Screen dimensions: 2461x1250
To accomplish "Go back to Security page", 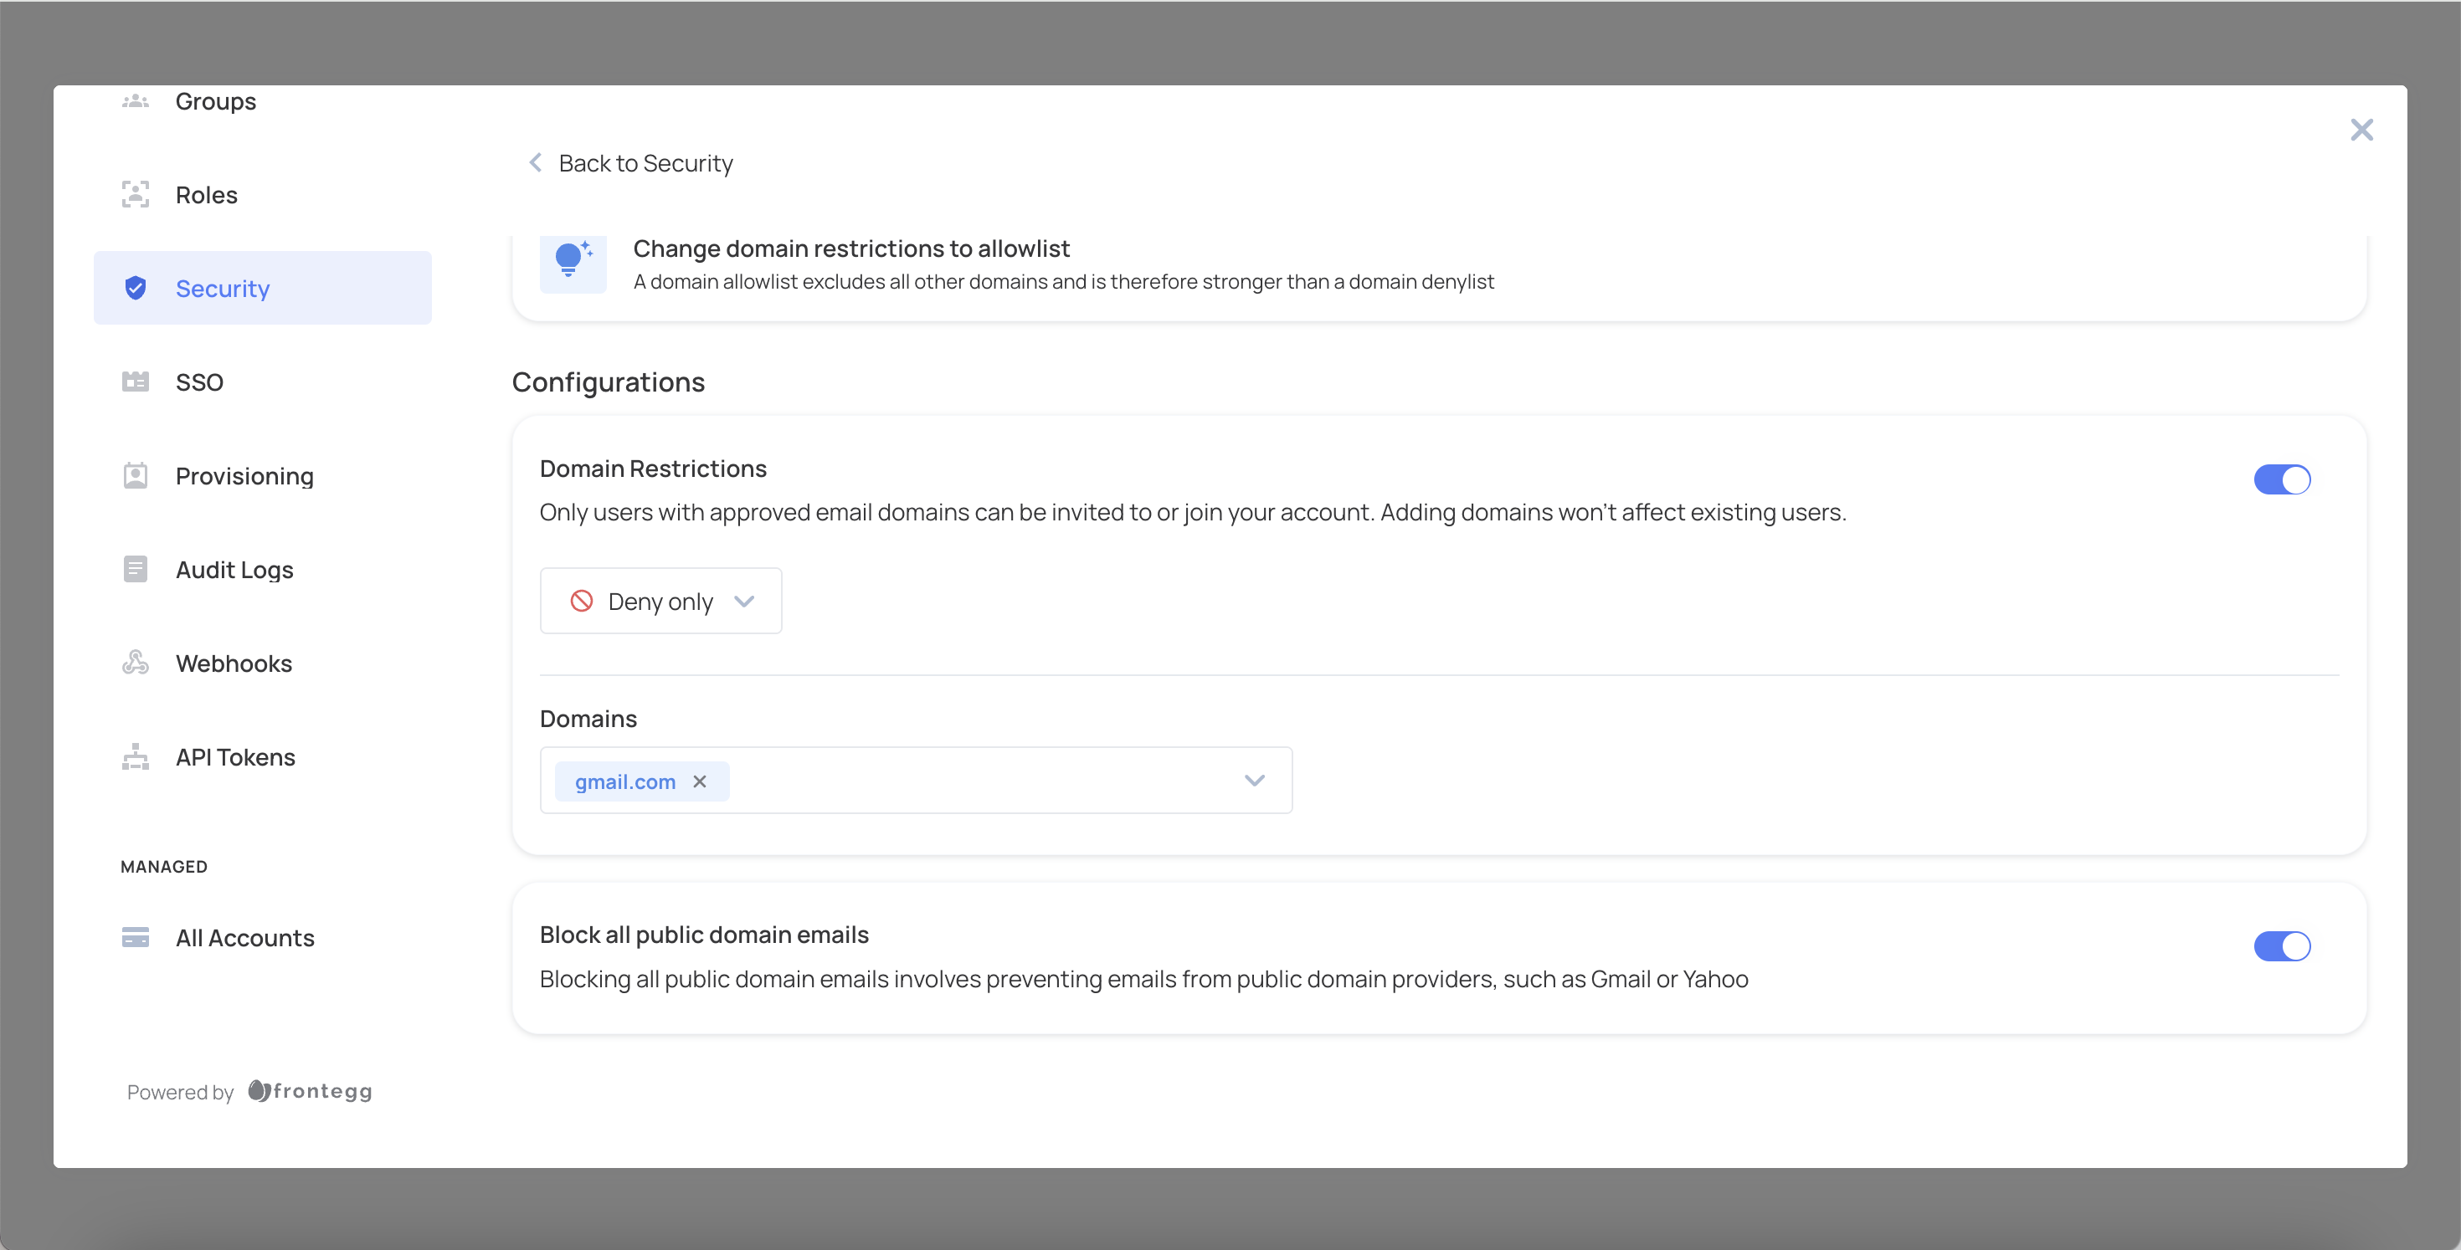I will click(x=631, y=163).
